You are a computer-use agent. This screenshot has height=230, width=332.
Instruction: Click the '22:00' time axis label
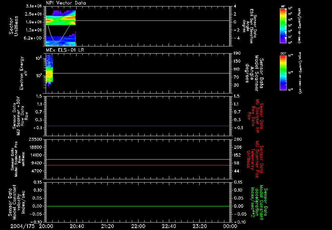138,226
